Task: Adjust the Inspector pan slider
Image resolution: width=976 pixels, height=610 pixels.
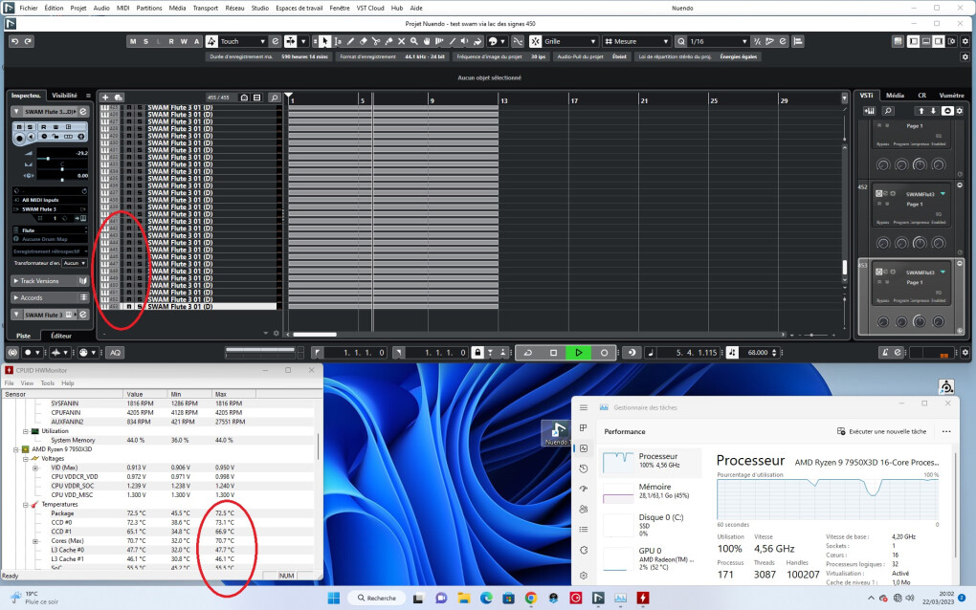Action: (61, 168)
